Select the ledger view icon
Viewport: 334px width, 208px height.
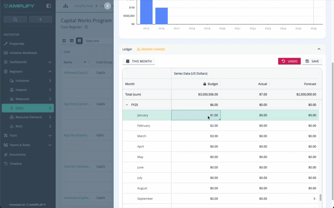click(79, 41)
